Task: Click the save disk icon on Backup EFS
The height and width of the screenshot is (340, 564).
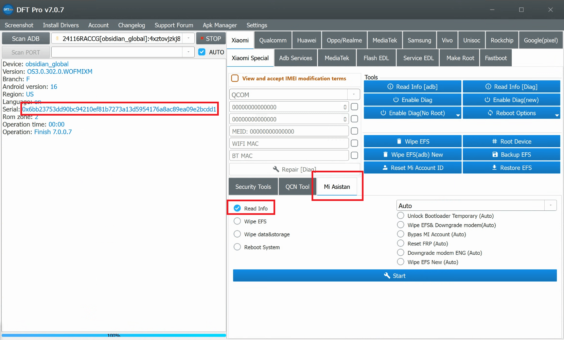Action: [495, 154]
